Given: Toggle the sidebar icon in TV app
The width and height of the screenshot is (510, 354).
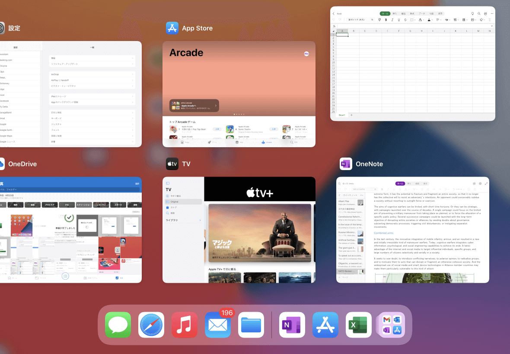Looking at the screenshot, I should click(x=168, y=183).
